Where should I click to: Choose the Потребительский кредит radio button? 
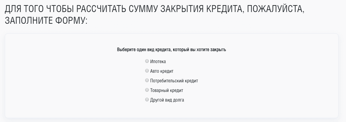(x=147, y=81)
